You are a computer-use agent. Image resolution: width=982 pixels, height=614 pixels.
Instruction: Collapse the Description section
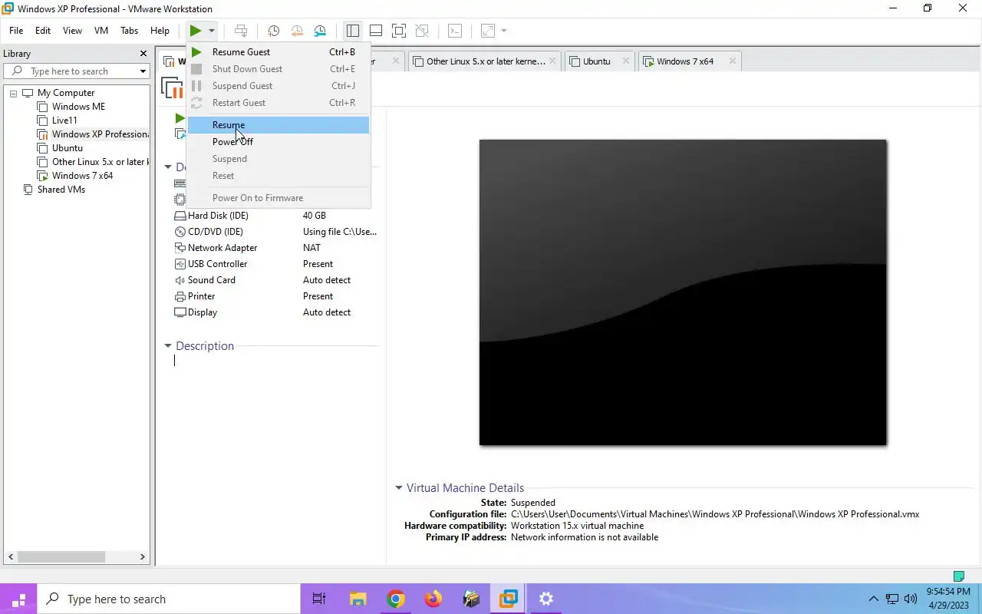[x=168, y=346]
